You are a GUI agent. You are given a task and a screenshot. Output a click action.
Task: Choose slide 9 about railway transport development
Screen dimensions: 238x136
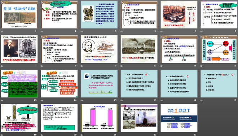click(99, 49)
